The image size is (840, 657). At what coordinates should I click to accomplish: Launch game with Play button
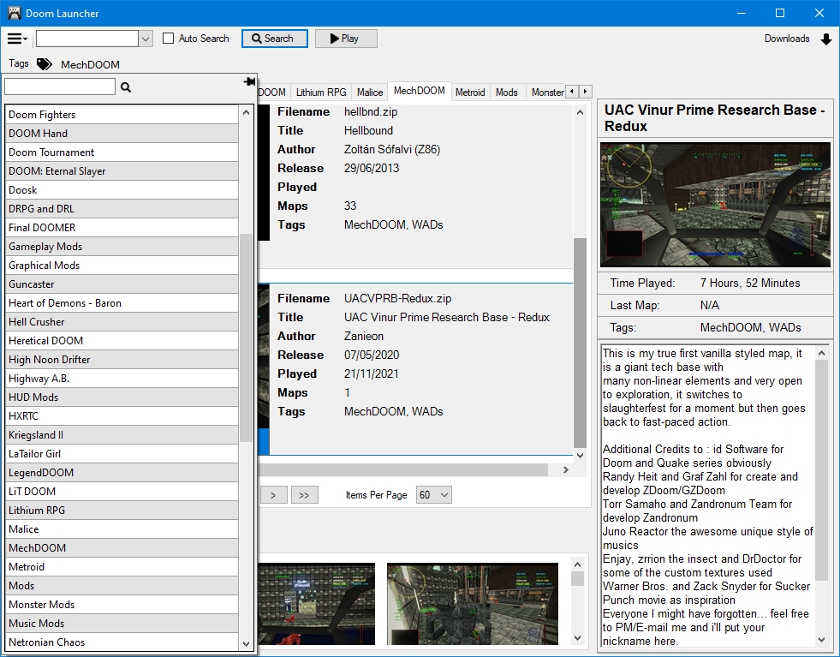tap(346, 39)
